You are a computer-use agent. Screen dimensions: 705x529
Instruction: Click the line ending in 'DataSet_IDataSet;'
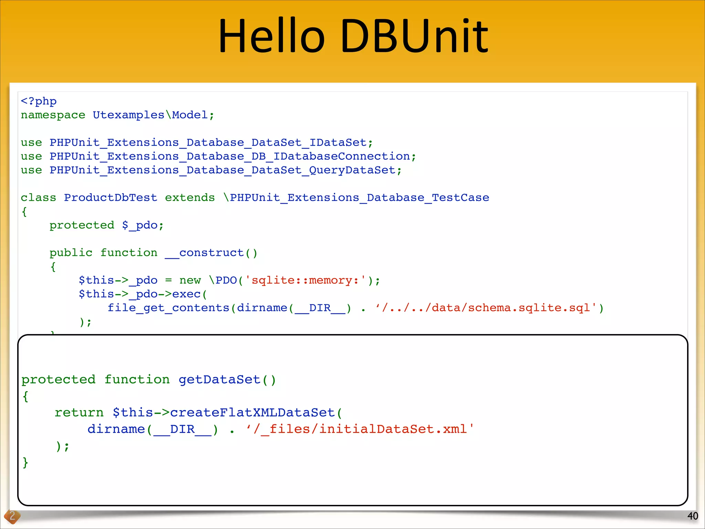point(197,143)
